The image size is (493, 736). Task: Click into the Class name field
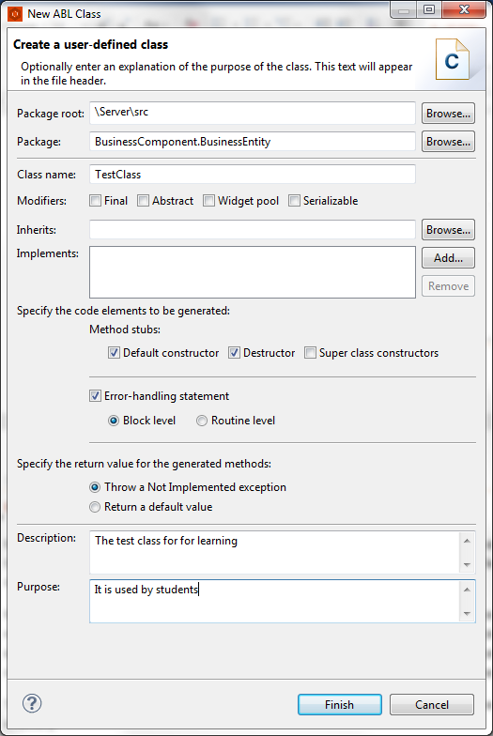(252, 175)
